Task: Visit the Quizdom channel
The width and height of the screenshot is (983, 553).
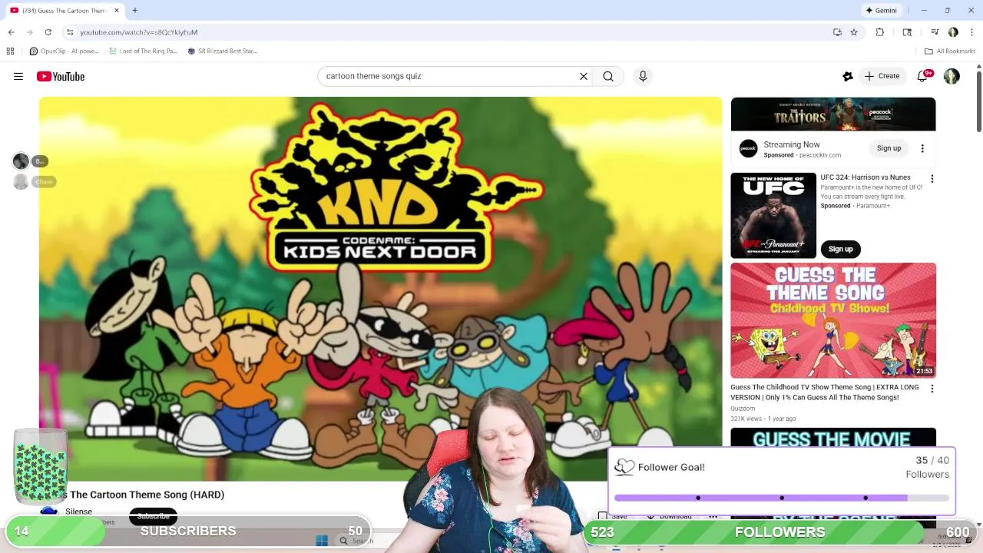Action: pyautogui.click(x=743, y=409)
